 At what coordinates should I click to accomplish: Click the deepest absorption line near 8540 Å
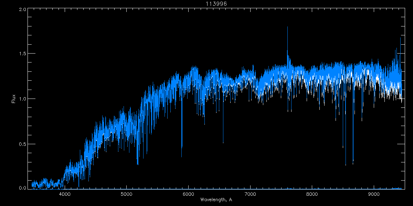click(x=346, y=164)
